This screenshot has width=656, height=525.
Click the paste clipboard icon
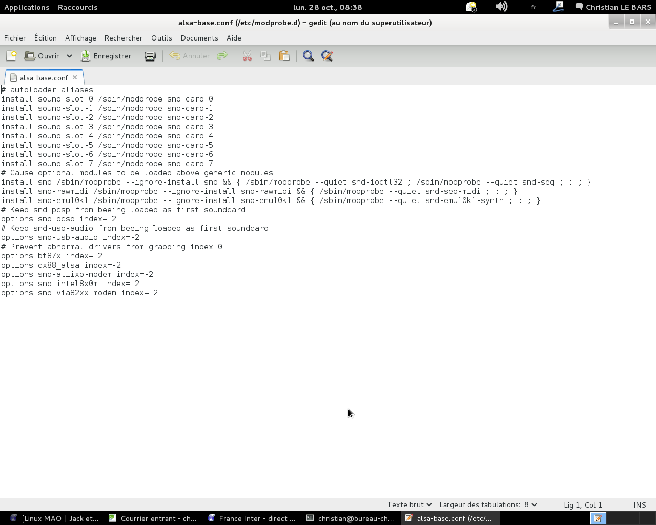point(284,56)
